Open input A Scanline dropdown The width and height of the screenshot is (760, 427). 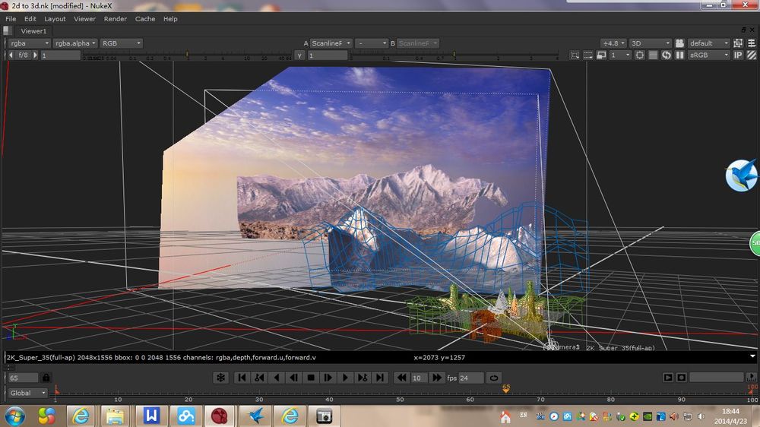[331, 43]
